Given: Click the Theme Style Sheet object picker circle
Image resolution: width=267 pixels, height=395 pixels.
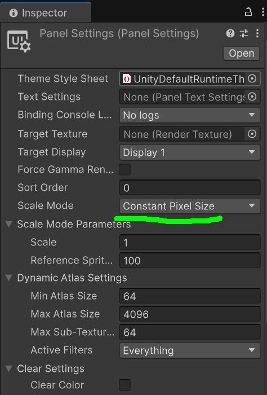Looking at the screenshot, I should tap(252, 78).
